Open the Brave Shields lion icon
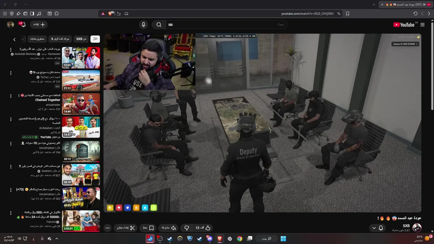The width and height of the screenshot is (434, 244). [111, 14]
